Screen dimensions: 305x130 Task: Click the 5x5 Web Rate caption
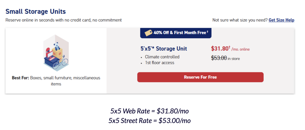click(x=149, y=111)
